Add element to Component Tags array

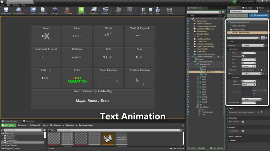pos(258,112)
